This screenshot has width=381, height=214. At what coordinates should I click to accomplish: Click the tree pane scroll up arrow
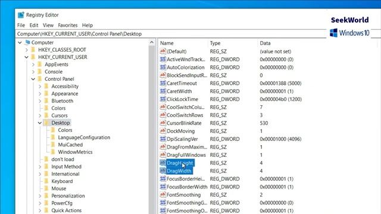pyautogui.click(x=152, y=42)
